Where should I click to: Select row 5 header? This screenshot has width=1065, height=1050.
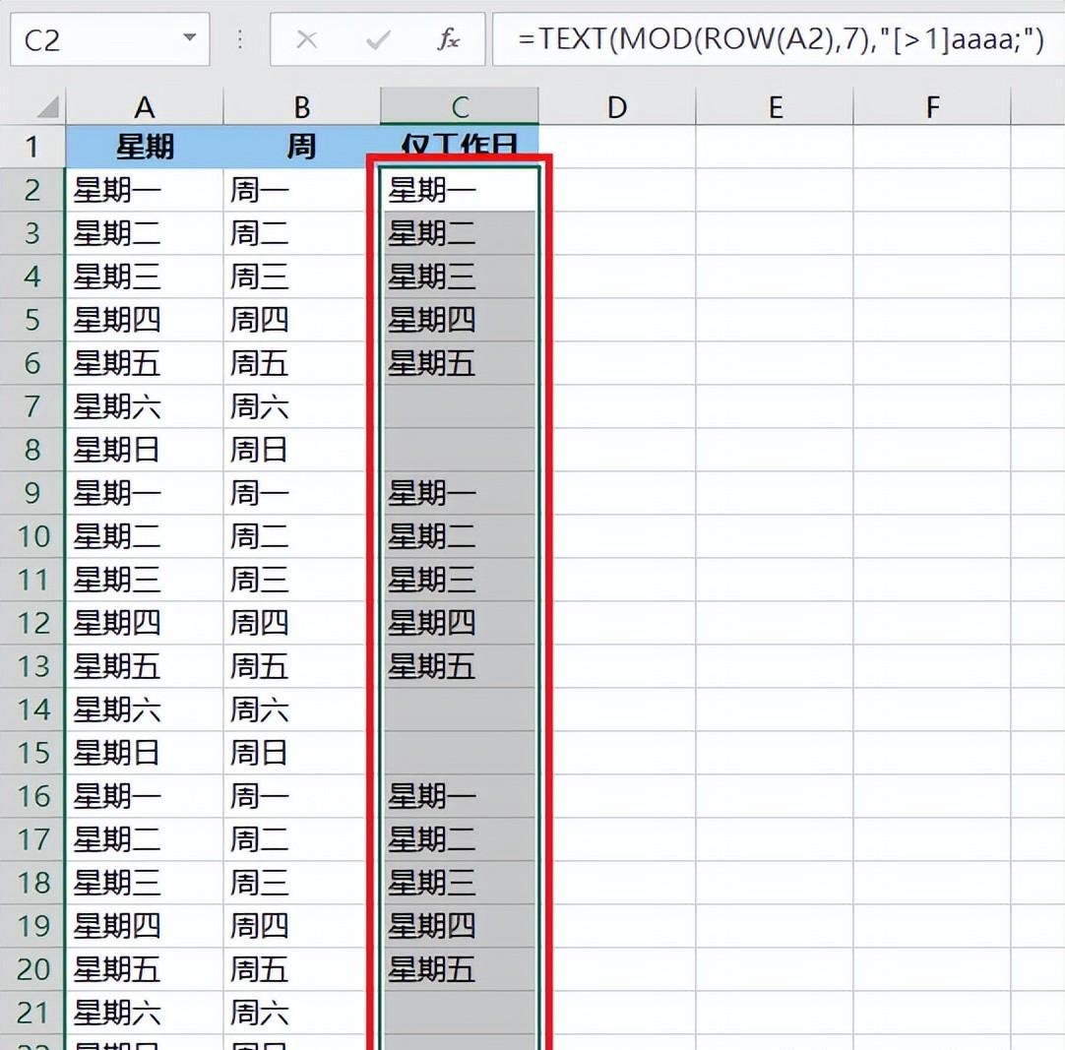pos(31,320)
